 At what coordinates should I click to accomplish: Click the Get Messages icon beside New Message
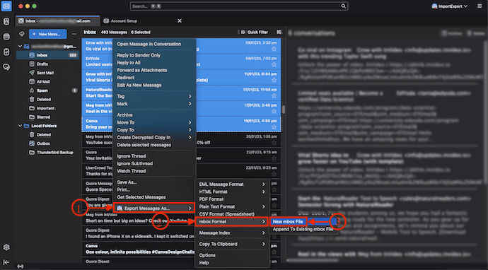tap(22, 34)
